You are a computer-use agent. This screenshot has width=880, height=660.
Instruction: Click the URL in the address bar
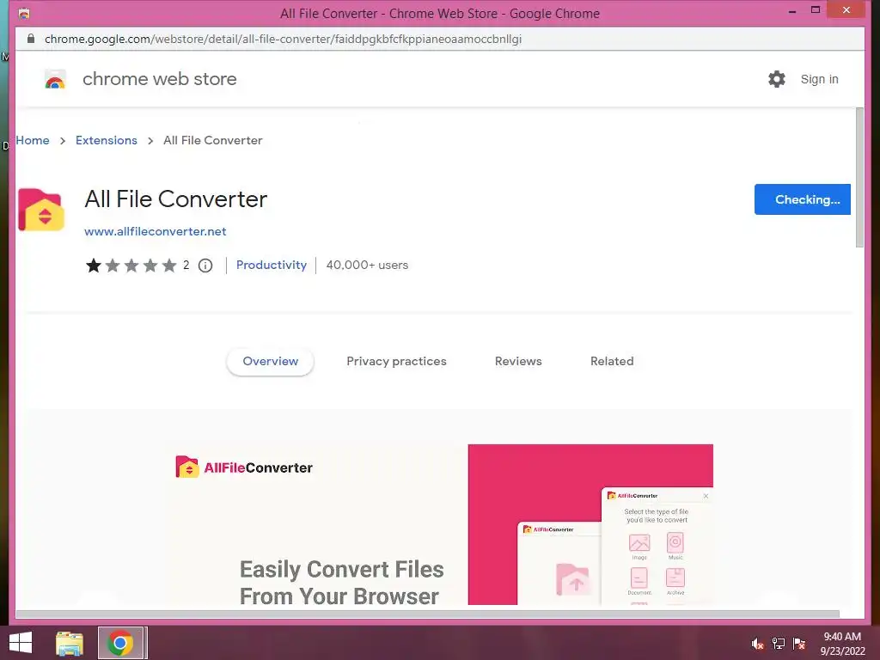tap(284, 39)
